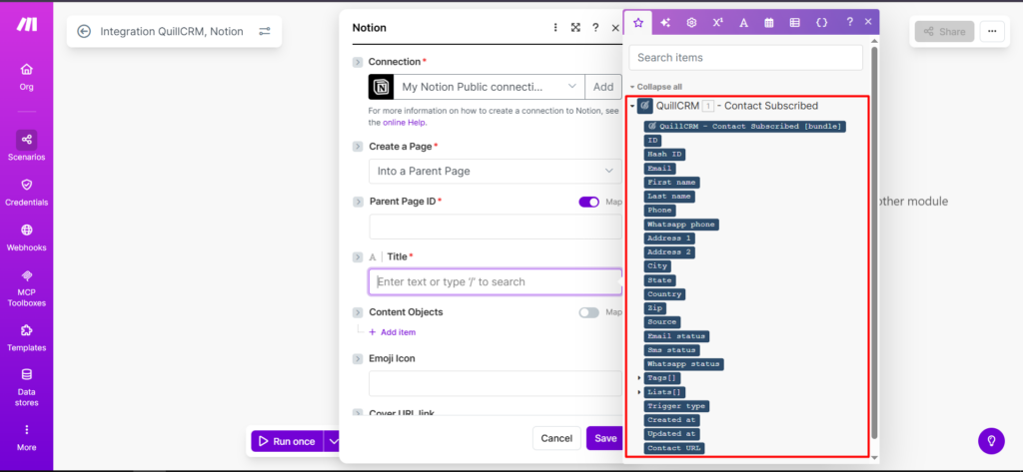Open the online Help link

[404, 123]
